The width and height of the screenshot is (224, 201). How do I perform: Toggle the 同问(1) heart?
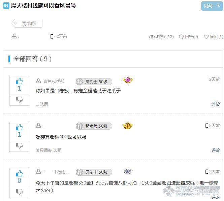(x=206, y=37)
